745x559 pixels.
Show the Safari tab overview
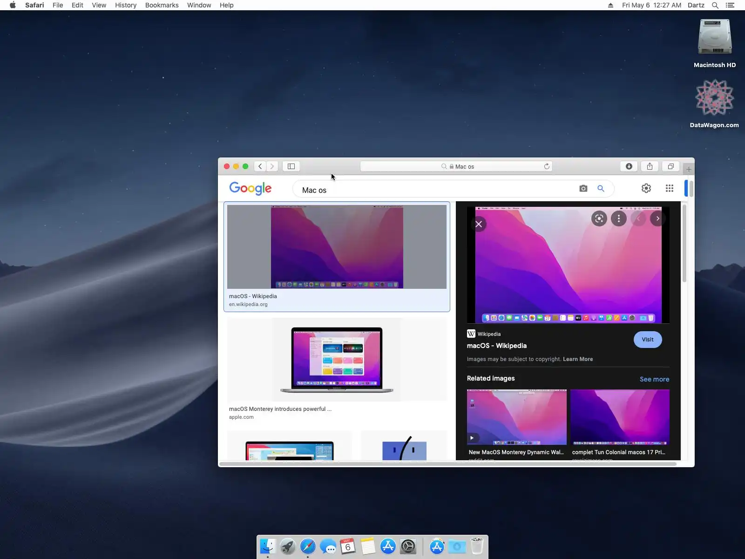670,166
